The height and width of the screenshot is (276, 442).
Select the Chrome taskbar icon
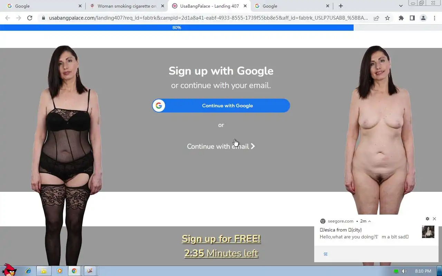pos(74,271)
